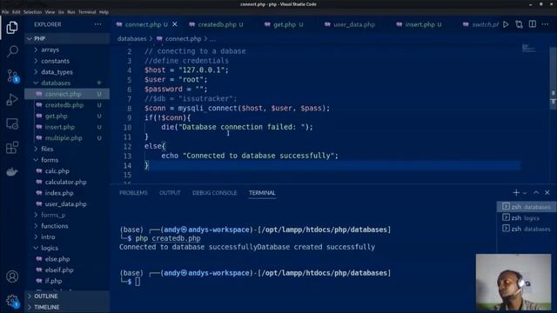The height and width of the screenshot is (313, 557).
Task: Split the editor to the right
Action: [532, 24]
